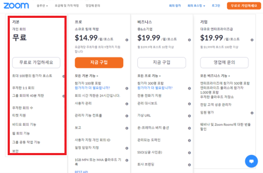The image size is (263, 173).
Task: Show info for the Business $19.99 price
Action: tap(190, 40)
